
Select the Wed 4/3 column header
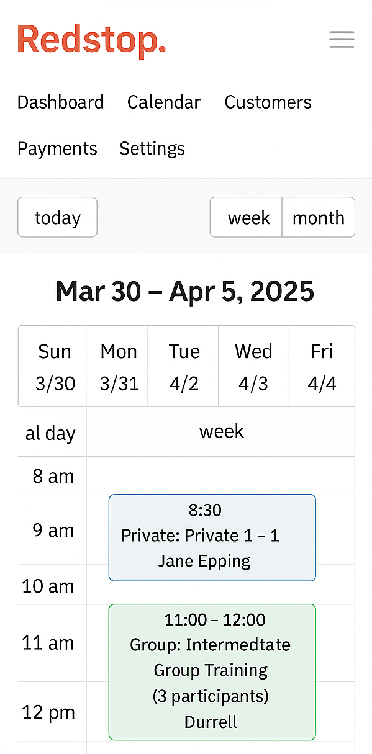point(253,366)
